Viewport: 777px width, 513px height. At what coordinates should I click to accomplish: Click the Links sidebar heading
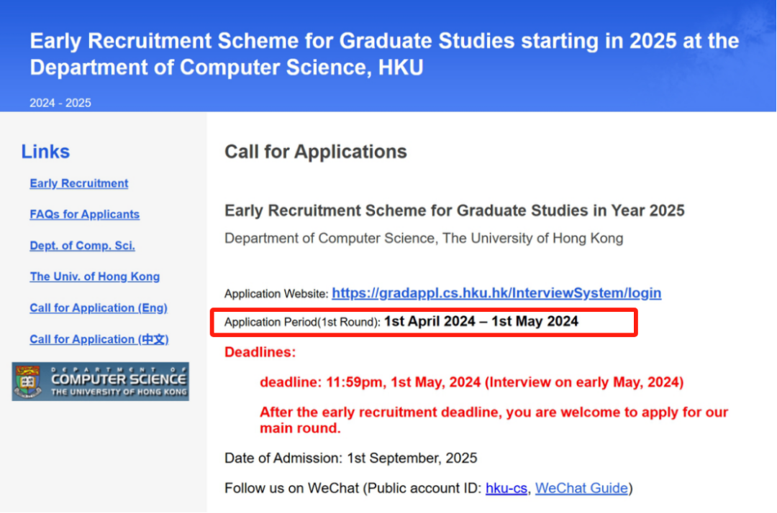[x=45, y=152]
